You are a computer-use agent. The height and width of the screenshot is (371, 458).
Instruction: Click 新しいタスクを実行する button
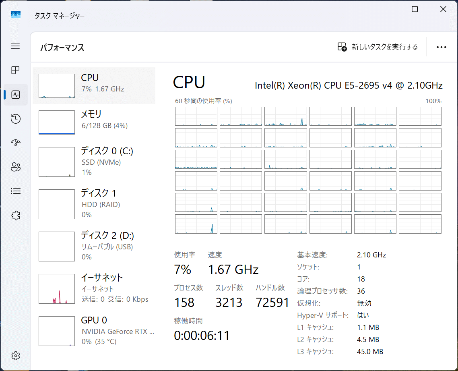pyautogui.click(x=377, y=47)
